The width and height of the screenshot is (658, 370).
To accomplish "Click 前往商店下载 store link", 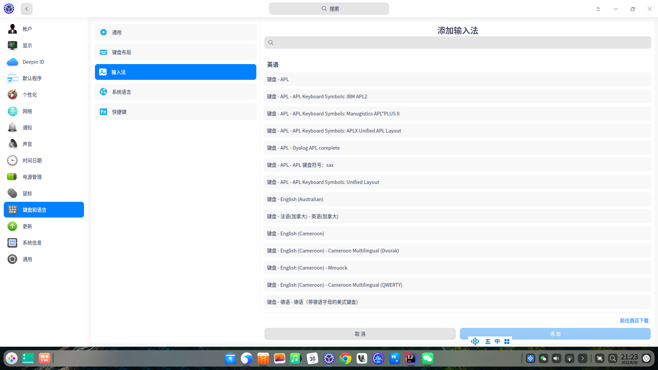I will point(634,321).
